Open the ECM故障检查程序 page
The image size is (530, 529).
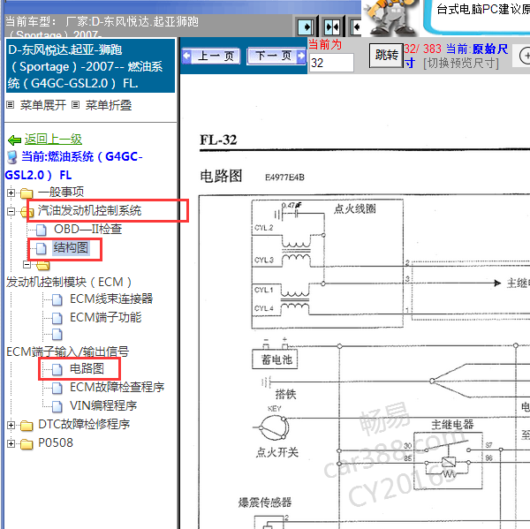coord(117,388)
